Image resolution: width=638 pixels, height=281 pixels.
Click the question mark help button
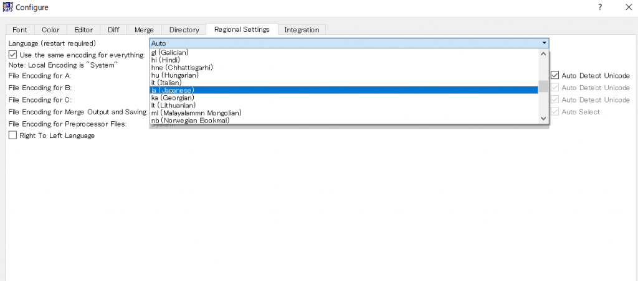click(x=599, y=7)
